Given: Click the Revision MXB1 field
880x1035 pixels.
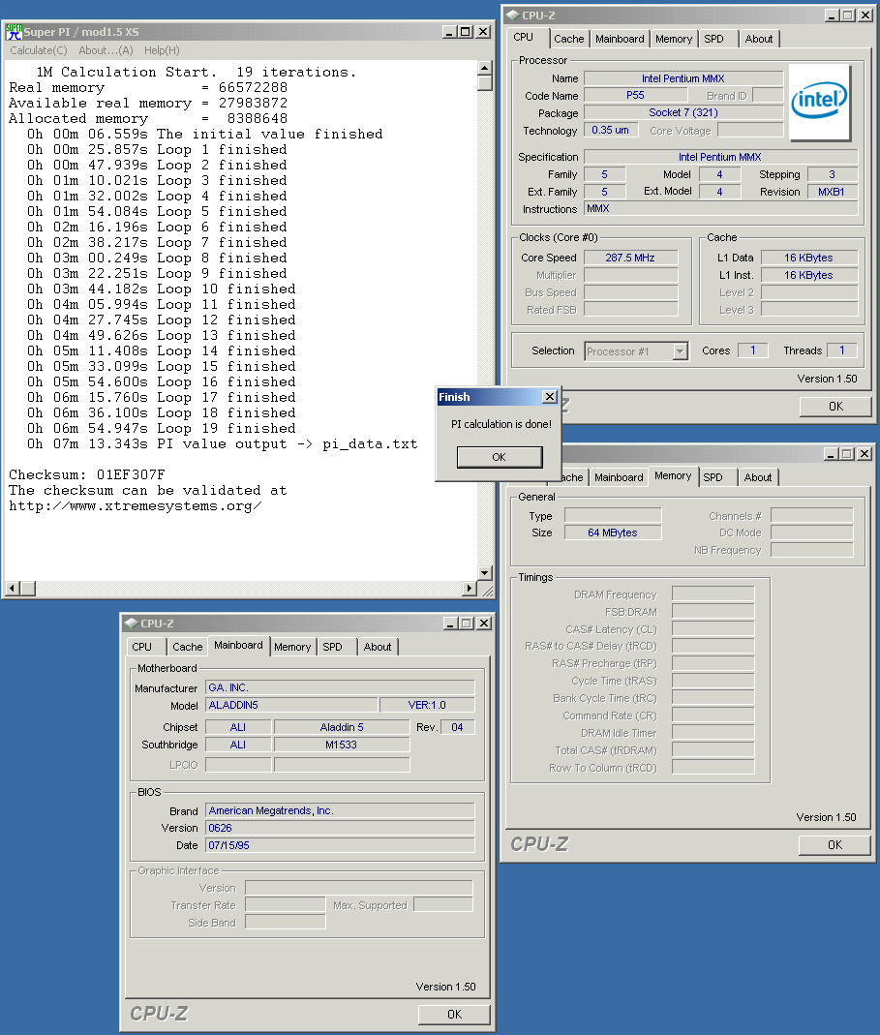Looking at the screenshot, I should (832, 192).
